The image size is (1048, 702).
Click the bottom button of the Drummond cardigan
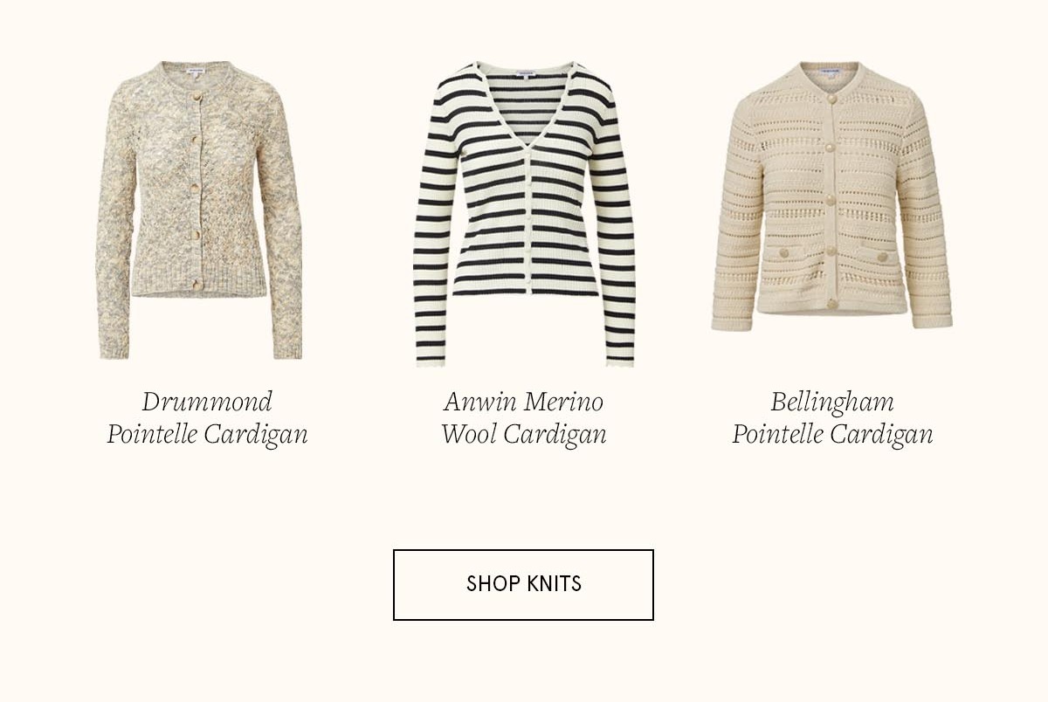[197, 286]
